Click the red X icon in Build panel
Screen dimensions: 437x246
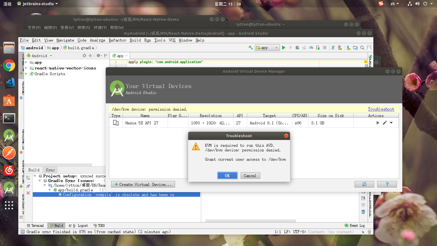point(28,193)
